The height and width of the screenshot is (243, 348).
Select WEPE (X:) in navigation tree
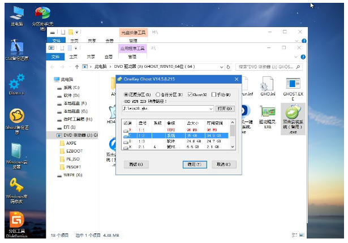[70, 175]
